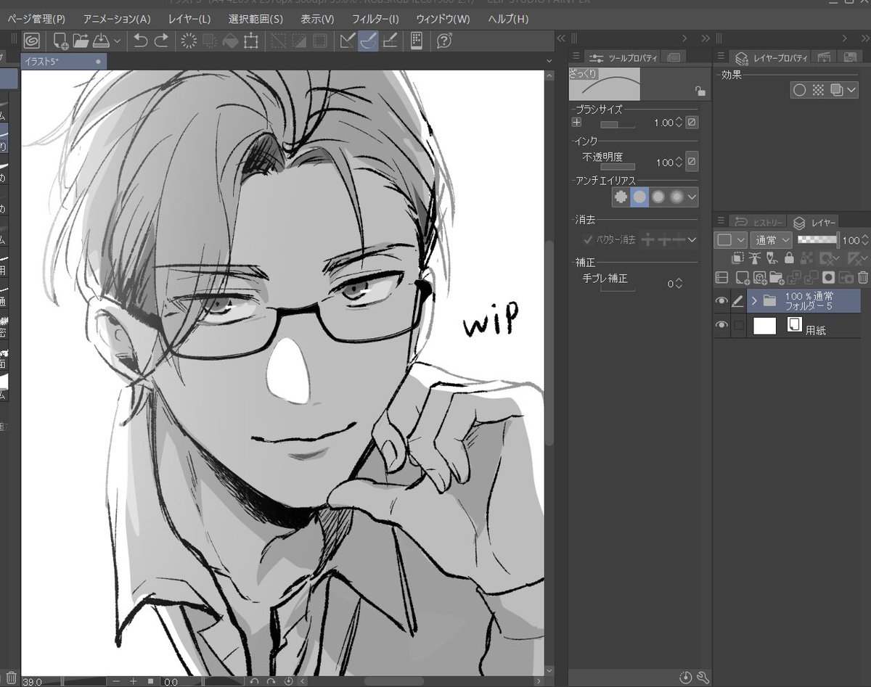The height and width of the screenshot is (687, 871).
Task: Open the 効果 effects dropdown arrow
Action: 851,91
